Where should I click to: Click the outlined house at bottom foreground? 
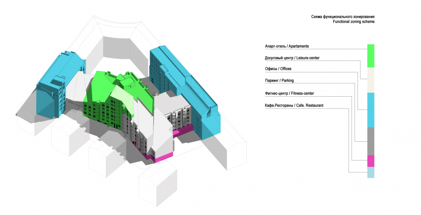click(157, 183)
